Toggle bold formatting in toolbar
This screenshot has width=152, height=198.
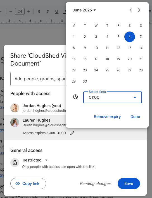[x=39, y=11]
